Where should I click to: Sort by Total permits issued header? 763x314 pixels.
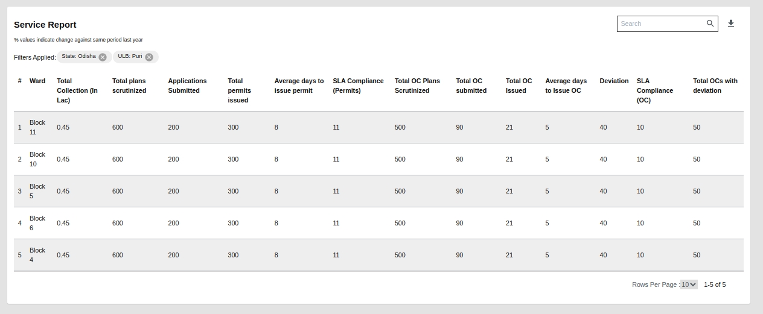[239, 90]
